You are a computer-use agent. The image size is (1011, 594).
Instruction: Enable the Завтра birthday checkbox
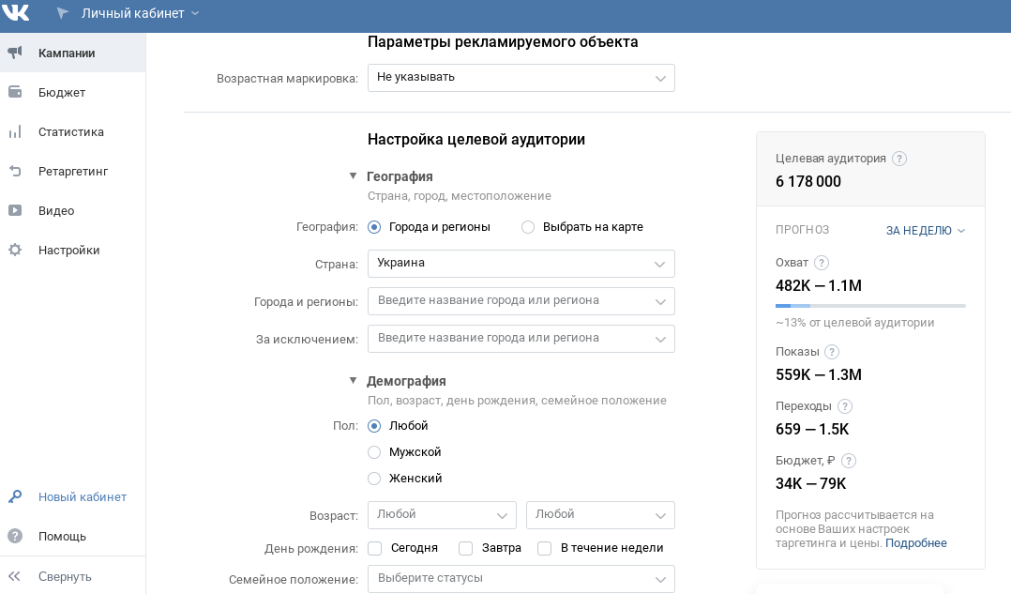(x=465, y=548)
